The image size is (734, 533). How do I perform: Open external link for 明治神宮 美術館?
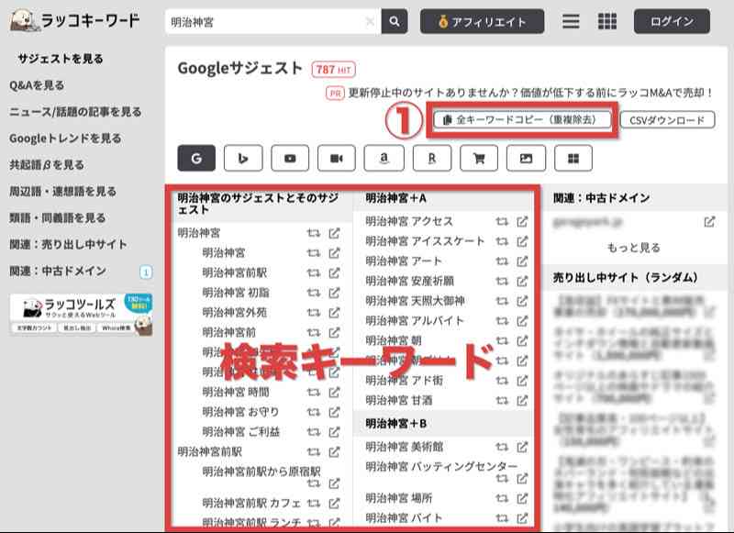(x=522, y=447)
